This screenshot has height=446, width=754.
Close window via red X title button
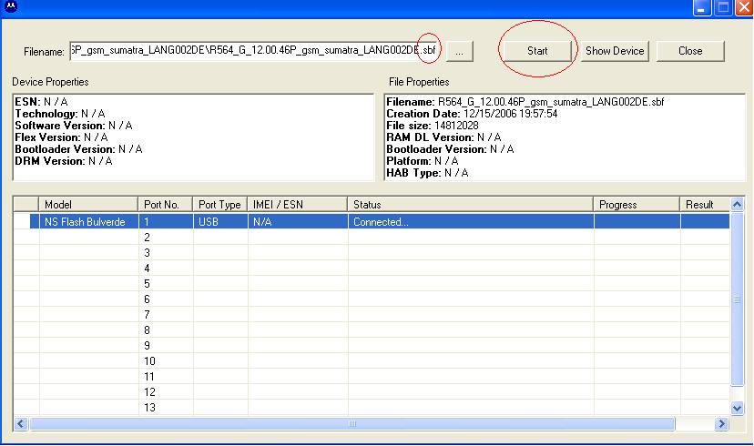coord(744,7)
